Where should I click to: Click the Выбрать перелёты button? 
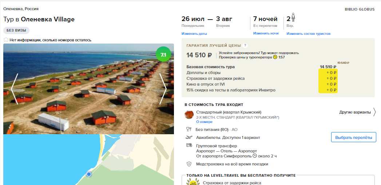pyautogui.click(x=354, y=137)
